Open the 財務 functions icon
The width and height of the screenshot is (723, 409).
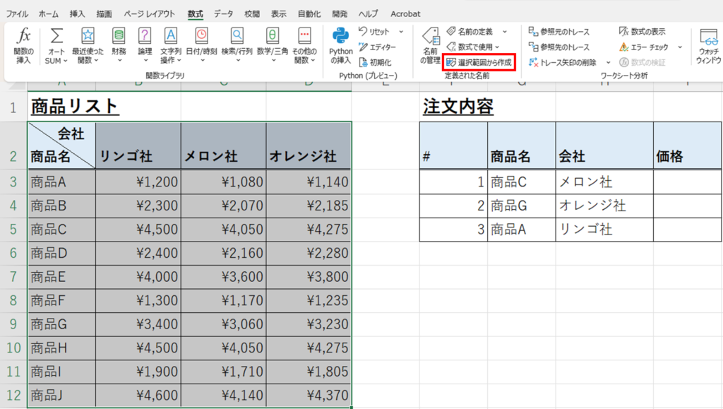(x=119, y=37)
